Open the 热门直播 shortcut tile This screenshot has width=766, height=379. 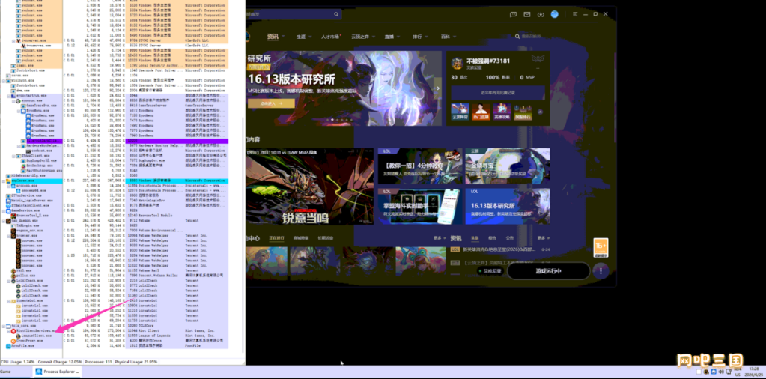(x=481, y=112)
